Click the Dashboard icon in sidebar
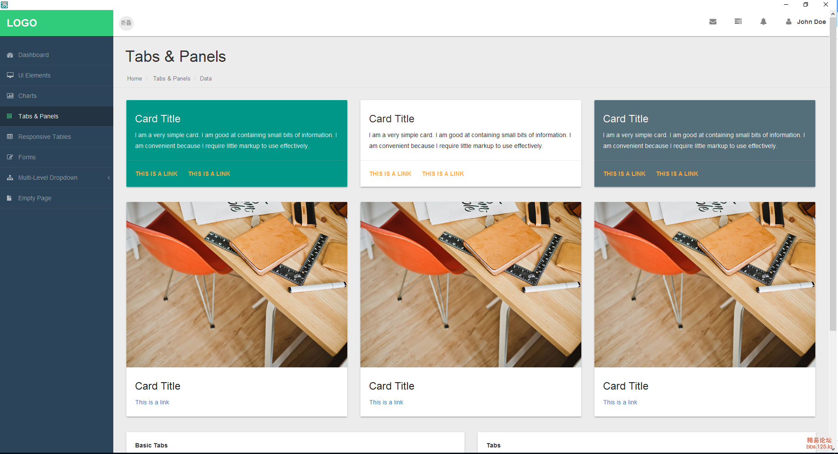This screenshot has height=454, width=838. (10, 55)
